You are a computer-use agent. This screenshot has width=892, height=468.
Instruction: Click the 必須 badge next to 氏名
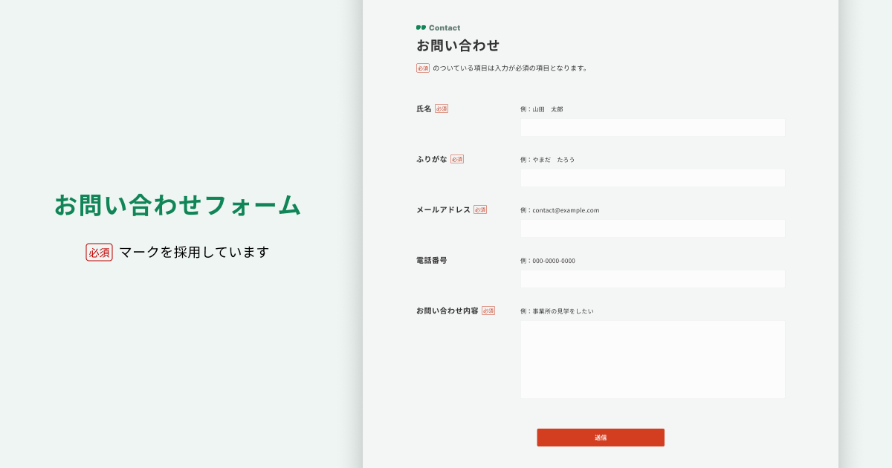[x=442, y=108]
